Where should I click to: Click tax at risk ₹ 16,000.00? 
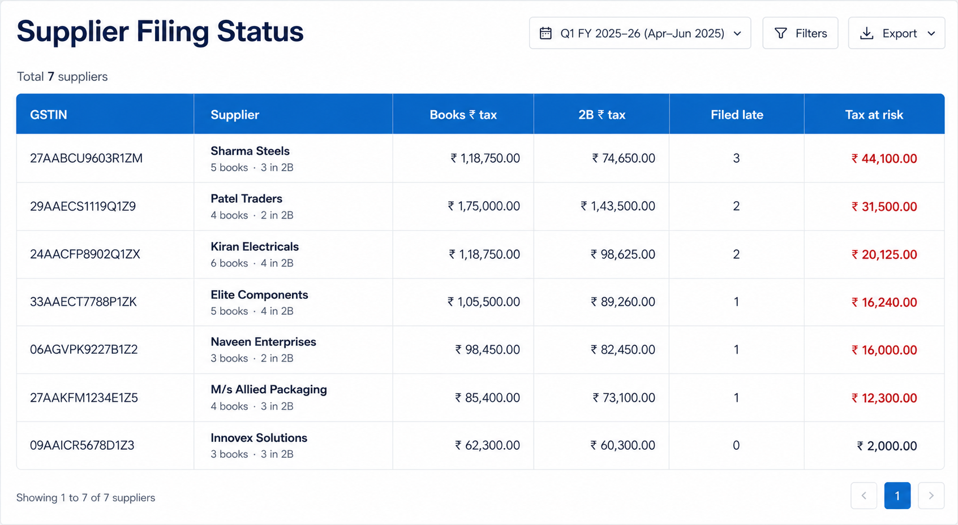click(884, 350)
